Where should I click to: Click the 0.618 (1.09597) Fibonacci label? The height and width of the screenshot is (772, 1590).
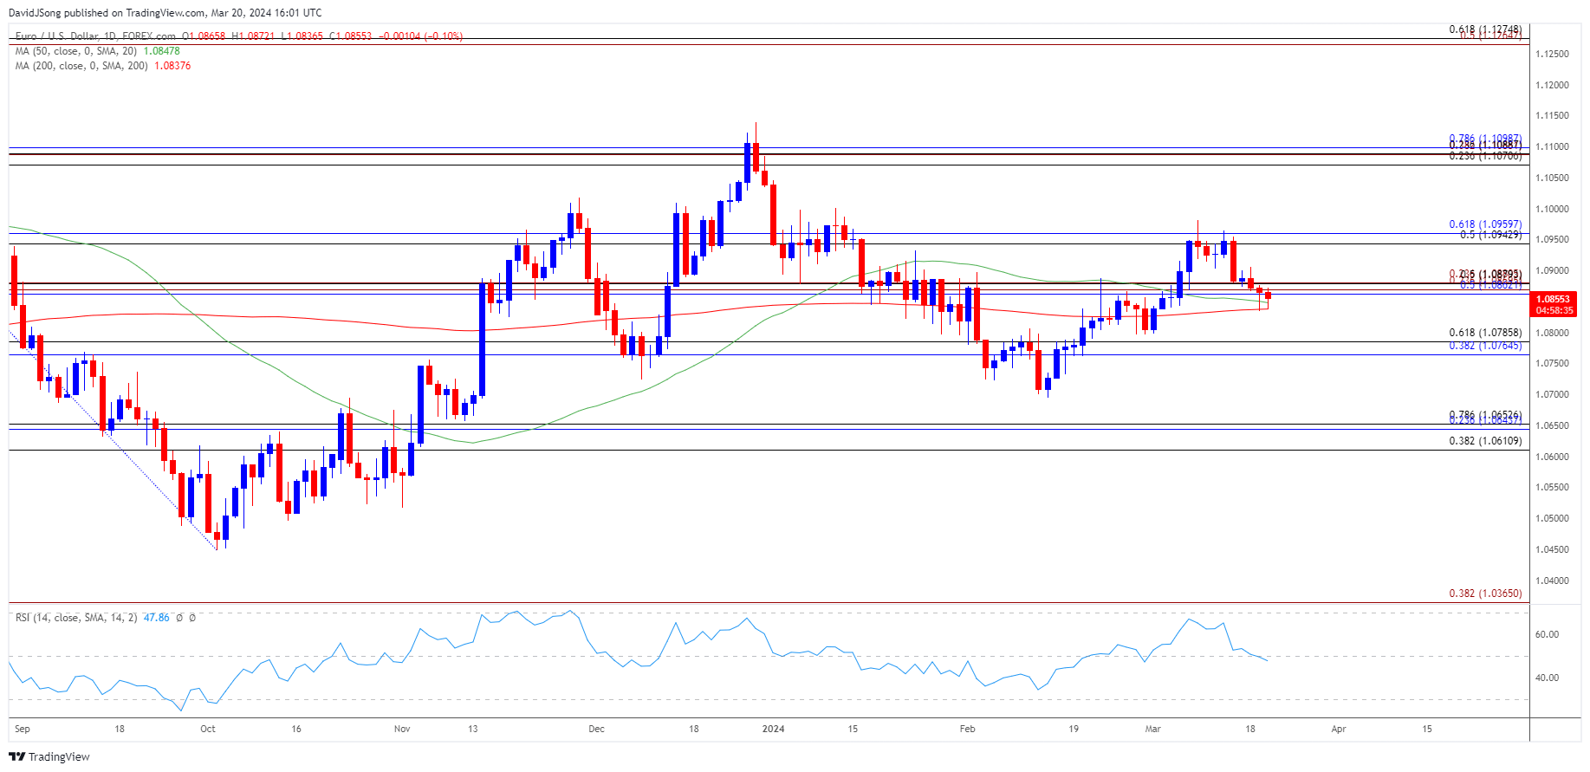[1485, 224]
